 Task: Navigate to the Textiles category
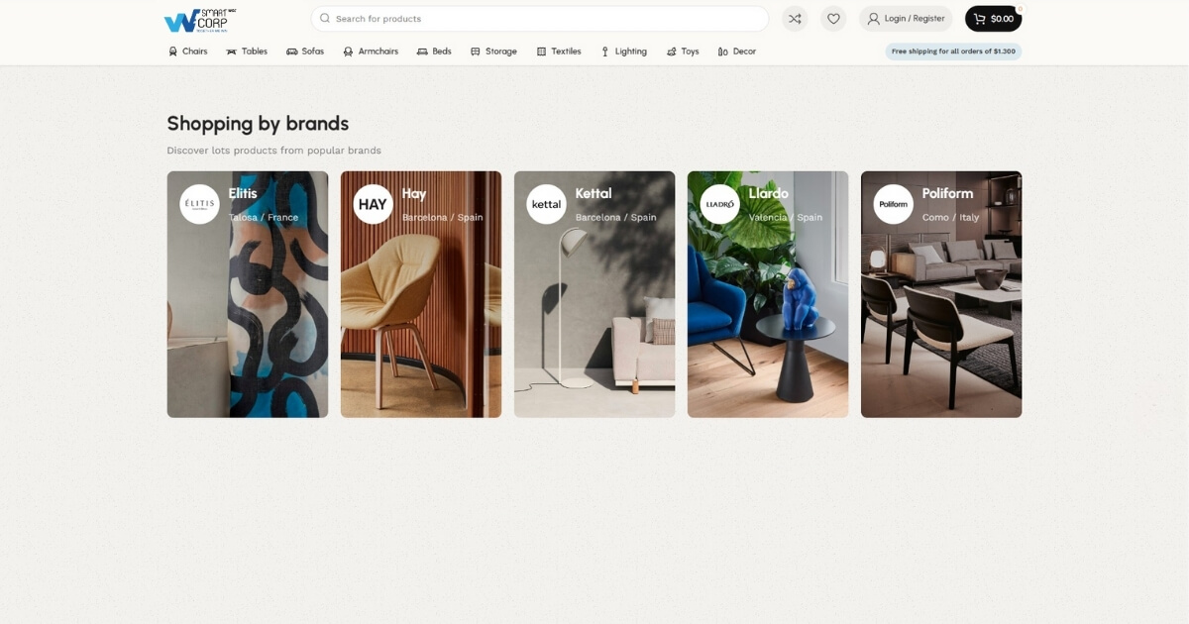click(x=559, y=52)
